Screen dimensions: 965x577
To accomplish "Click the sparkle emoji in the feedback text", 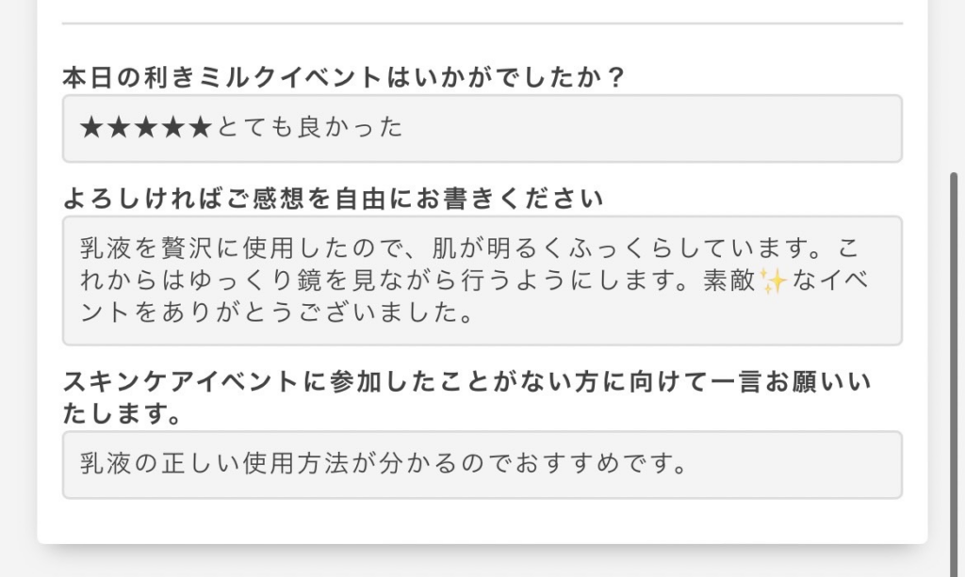I will point(773,281).
